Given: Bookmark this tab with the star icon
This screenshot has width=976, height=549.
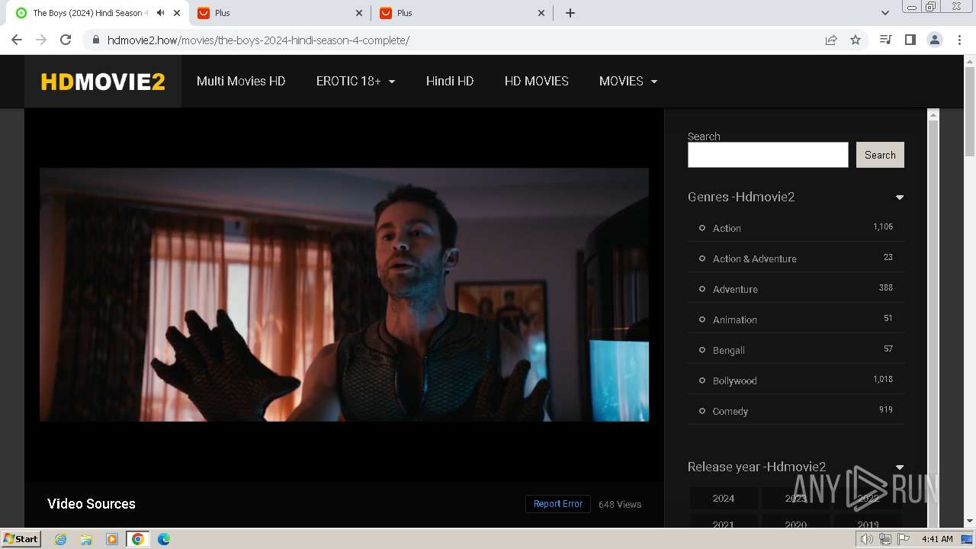Looking at the screenshot, I should point(856,40).
